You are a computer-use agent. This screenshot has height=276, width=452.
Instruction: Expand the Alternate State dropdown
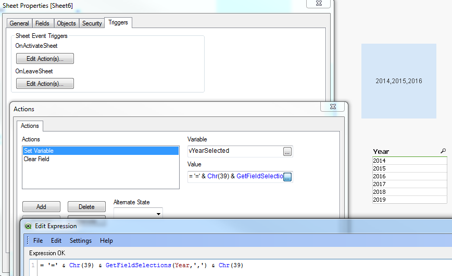pos(158,214)
